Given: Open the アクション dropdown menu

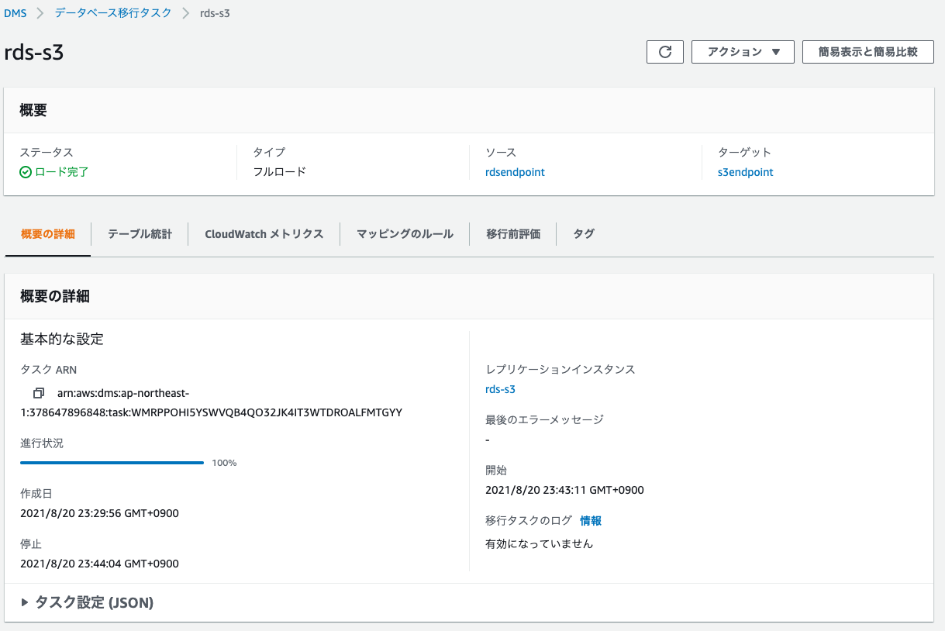Looking at the screenshot, I should pos(743,52).
